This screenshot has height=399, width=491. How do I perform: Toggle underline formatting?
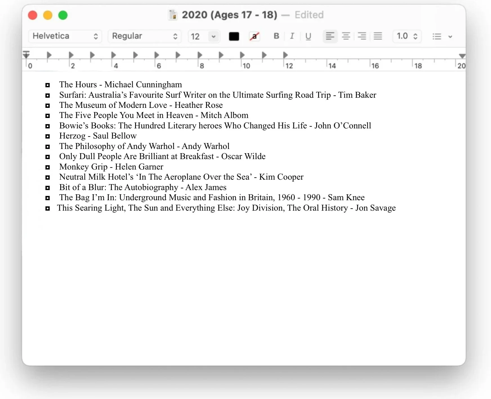308,36
